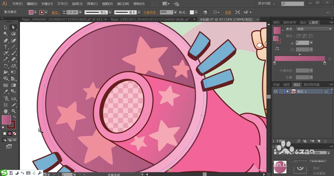334x176 pixels.
Task: Open 等比 variable width profile dropdown
Action: point(110,12)
